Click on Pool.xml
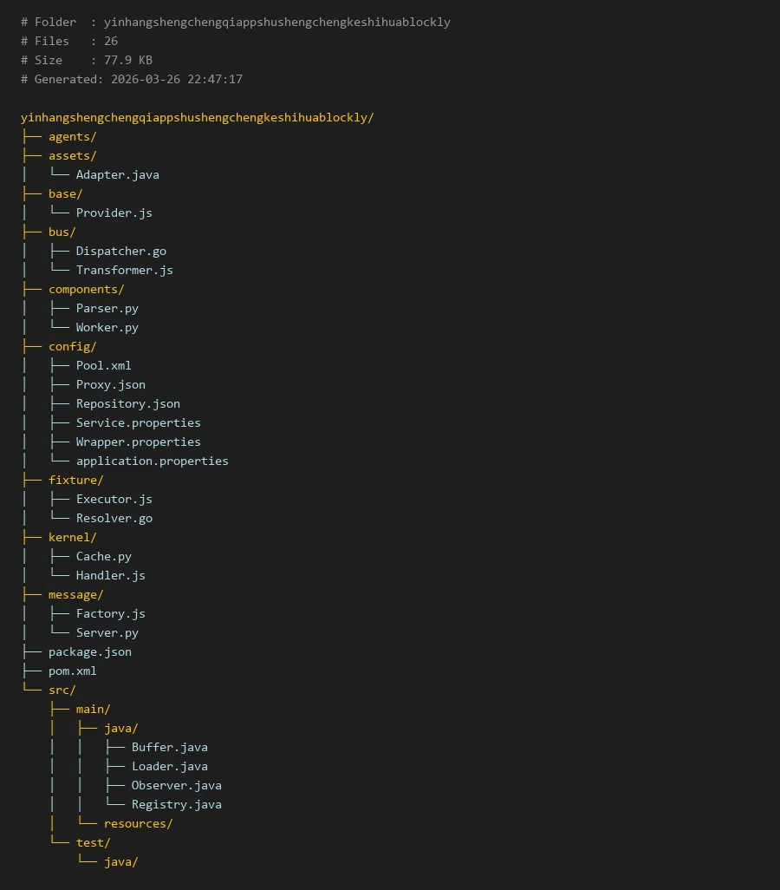The image size is (780, 890). tap(103, 365)
